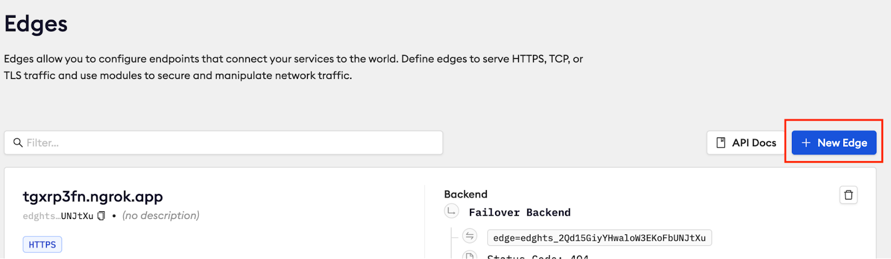891x259 pixels.
Task: Open the API Docs
Action: click(746, 143)
